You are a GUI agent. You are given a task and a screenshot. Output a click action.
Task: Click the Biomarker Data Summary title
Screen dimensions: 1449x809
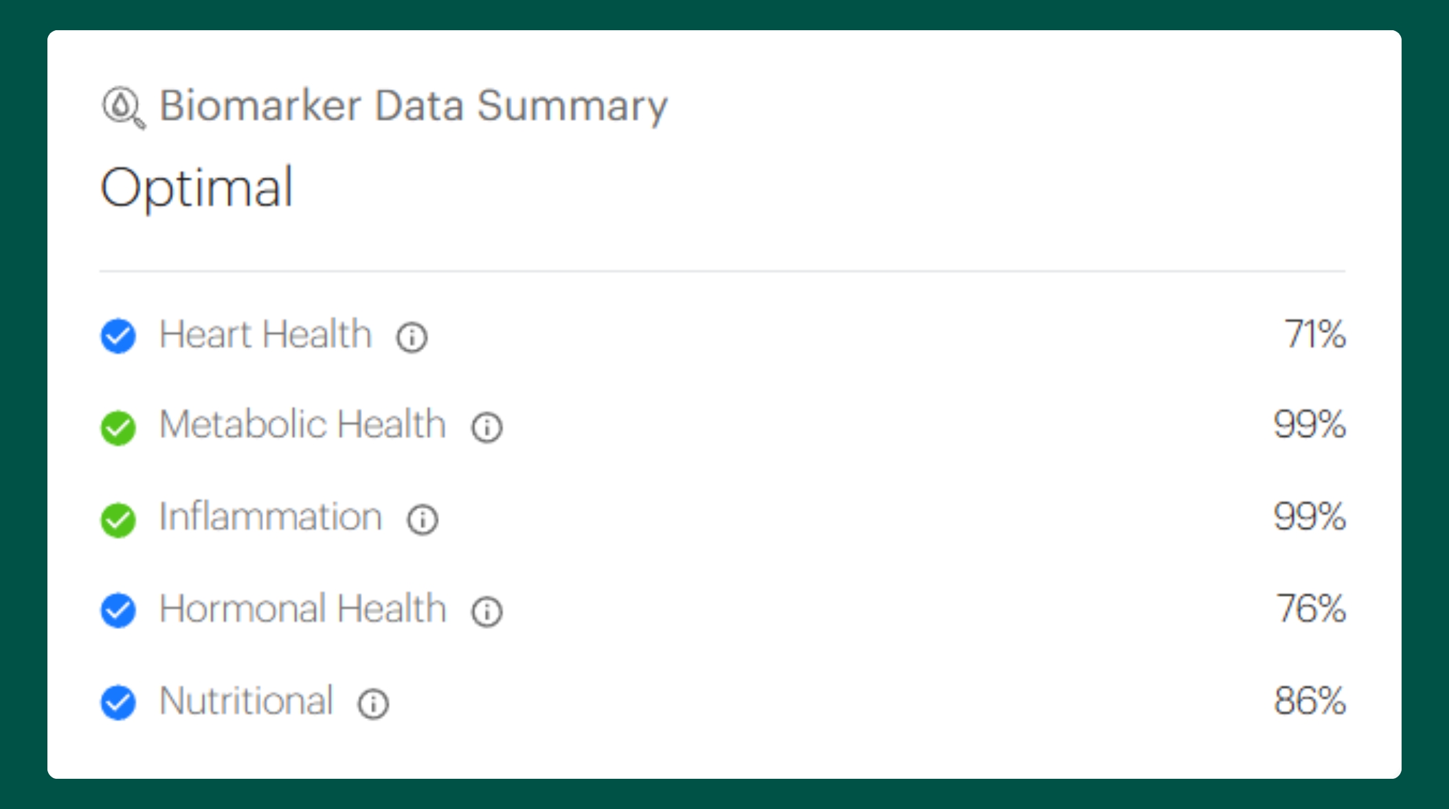tap(413, 106)
